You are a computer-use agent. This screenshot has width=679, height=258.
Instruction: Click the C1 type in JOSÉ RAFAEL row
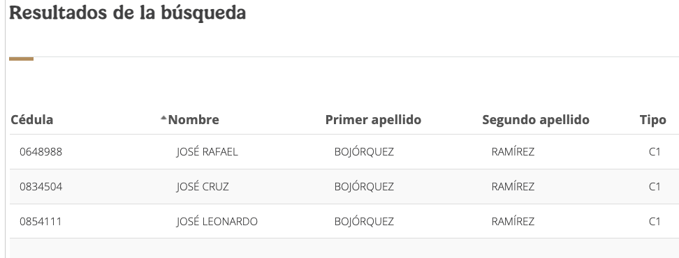pos(655,152)
